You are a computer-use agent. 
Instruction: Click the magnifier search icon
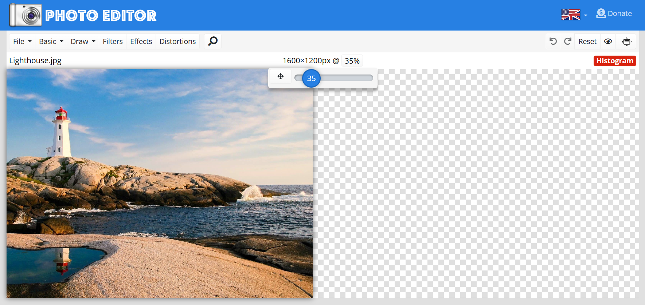[213, 41]
